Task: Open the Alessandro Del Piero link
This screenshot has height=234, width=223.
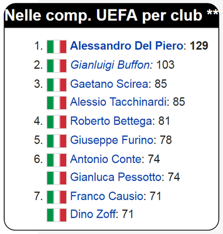Action: [126, 46]
